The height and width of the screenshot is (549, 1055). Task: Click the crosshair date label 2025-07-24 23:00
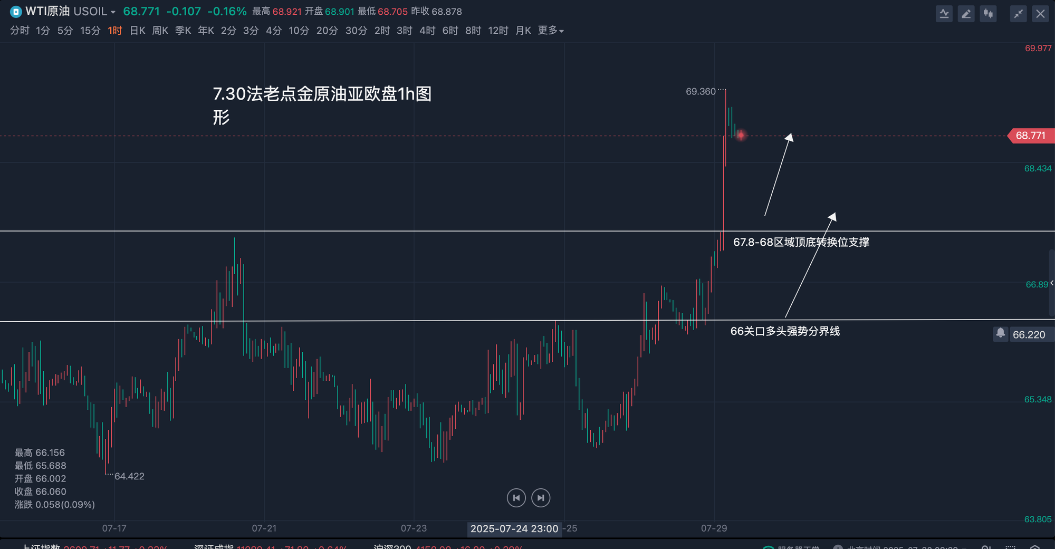[x=514, y=528]
